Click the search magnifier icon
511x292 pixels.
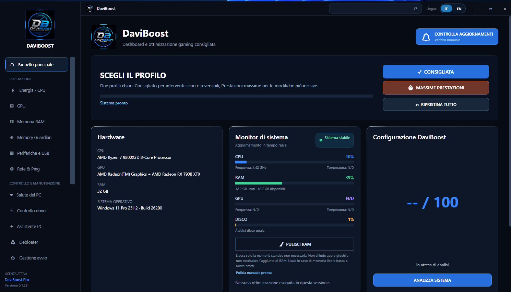click(415, 9)
